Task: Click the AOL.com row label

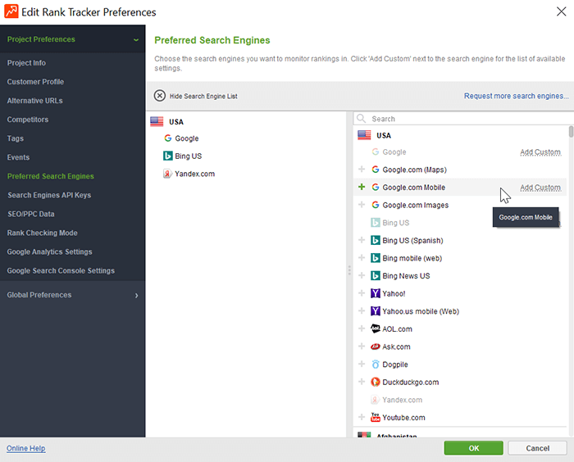Action: (x=397, y=328)
